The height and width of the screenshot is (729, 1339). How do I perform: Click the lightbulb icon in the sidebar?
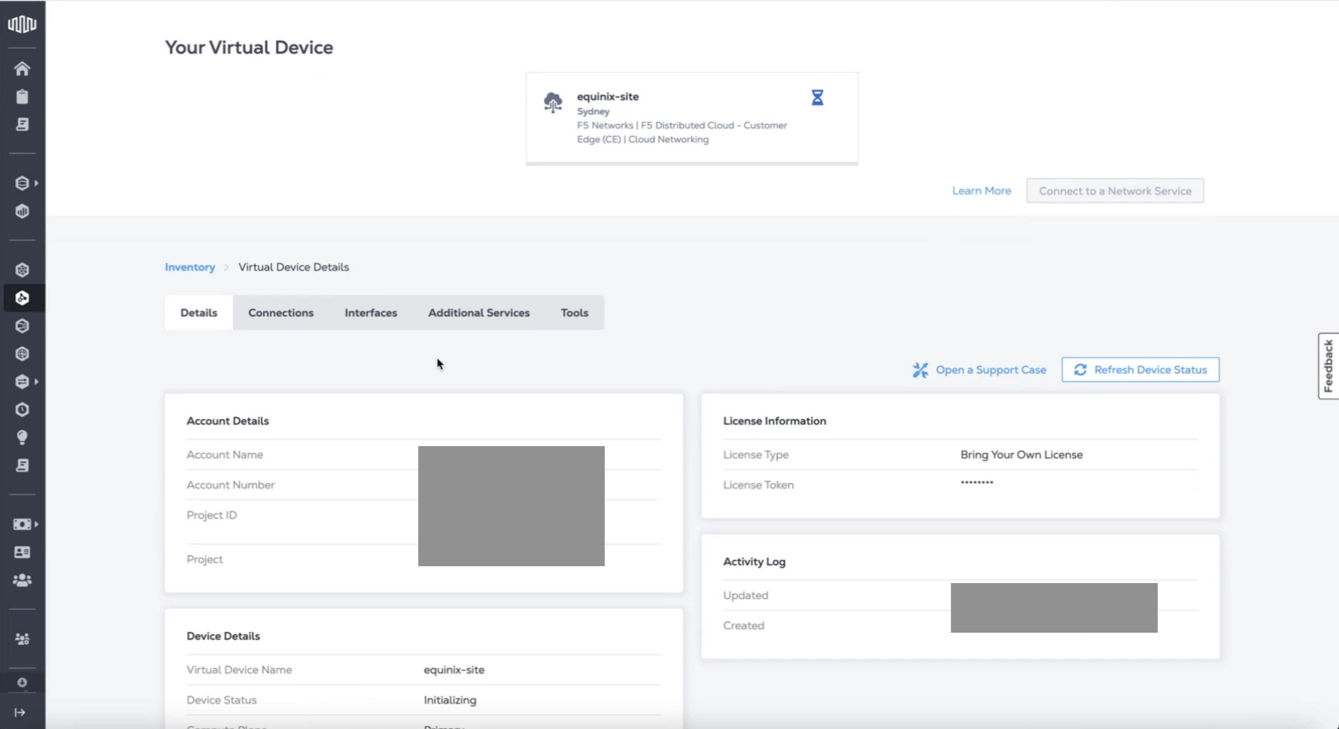[x=22, y=437]
